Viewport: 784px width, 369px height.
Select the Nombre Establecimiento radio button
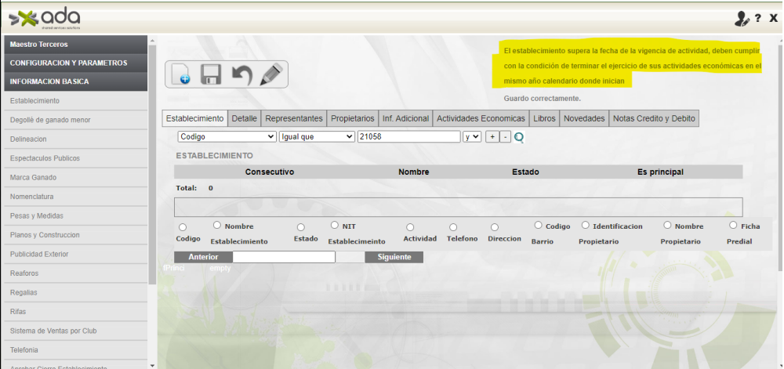point(217,226)
